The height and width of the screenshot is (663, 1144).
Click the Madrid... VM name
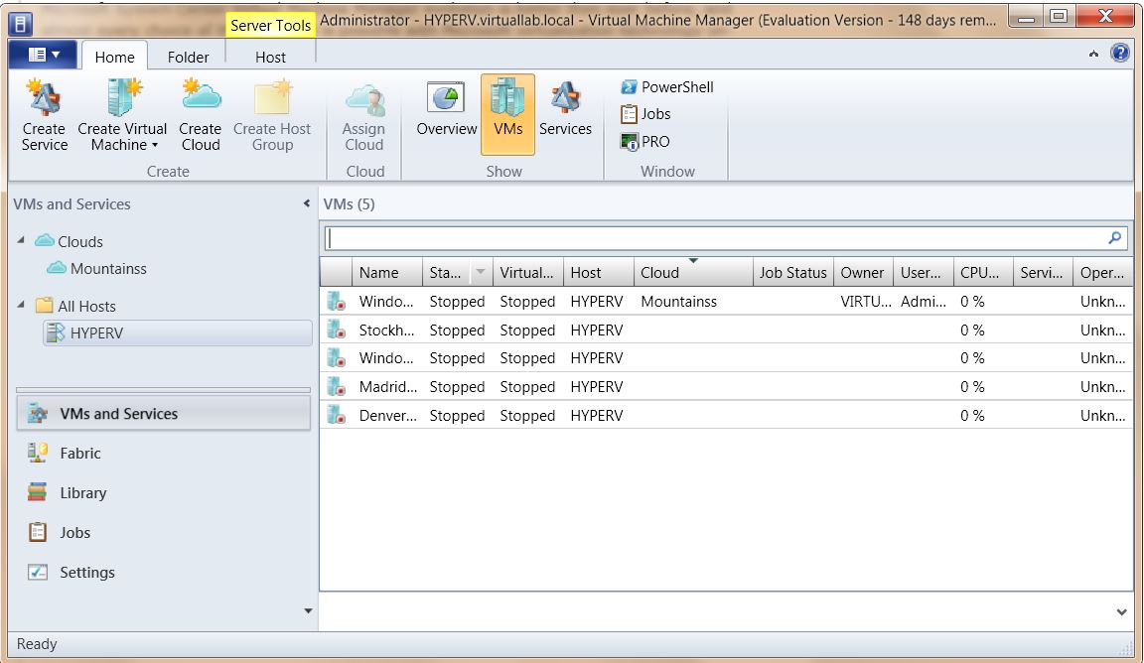tap(388, 386)
